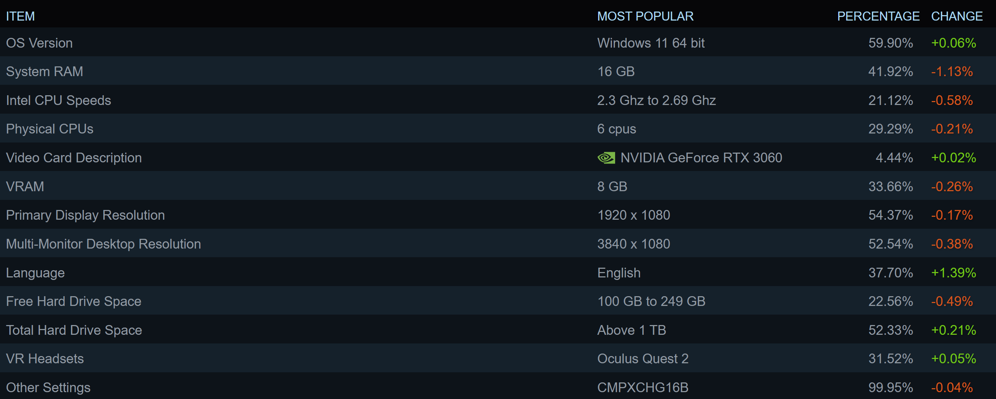Click the Windows 11 64 bit value

point(651,43)
